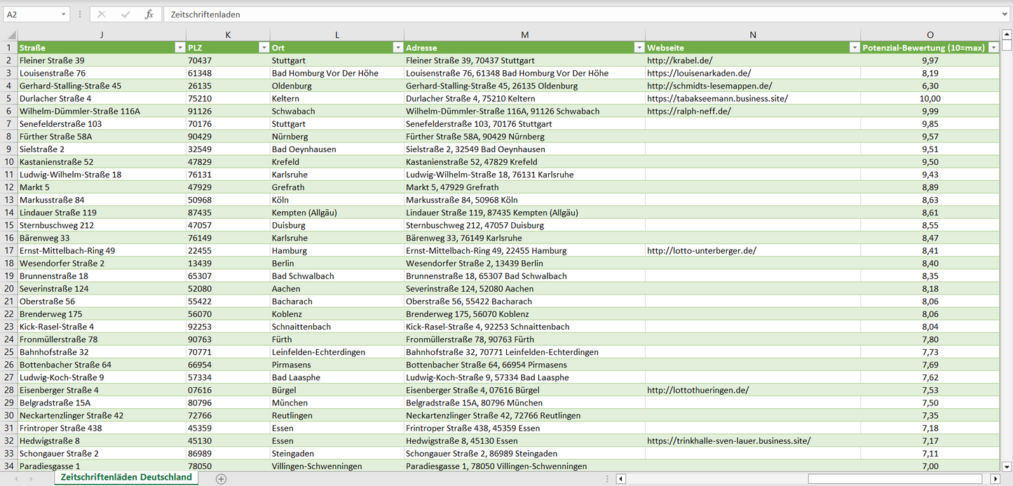Click the formula bar Cancel X icon
Viewport: 1013px width, 486px height.
coord(102,14)
